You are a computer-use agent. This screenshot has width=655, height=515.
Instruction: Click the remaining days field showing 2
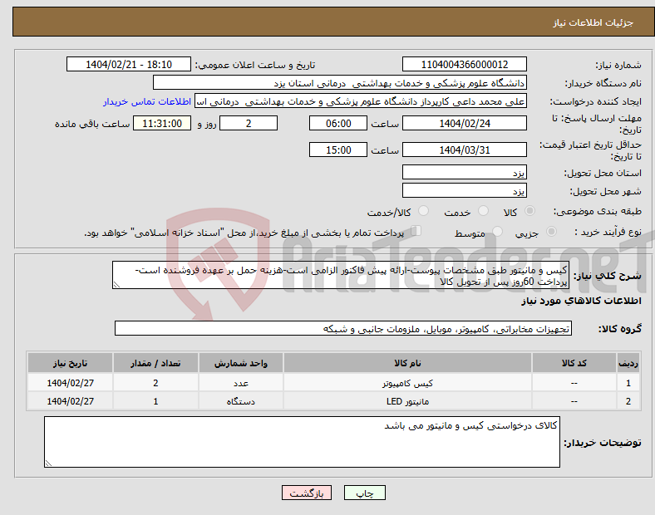(249, 124)
